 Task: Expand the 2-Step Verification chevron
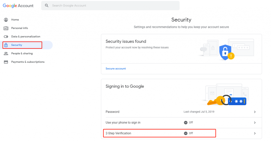[x=255, y=133]
